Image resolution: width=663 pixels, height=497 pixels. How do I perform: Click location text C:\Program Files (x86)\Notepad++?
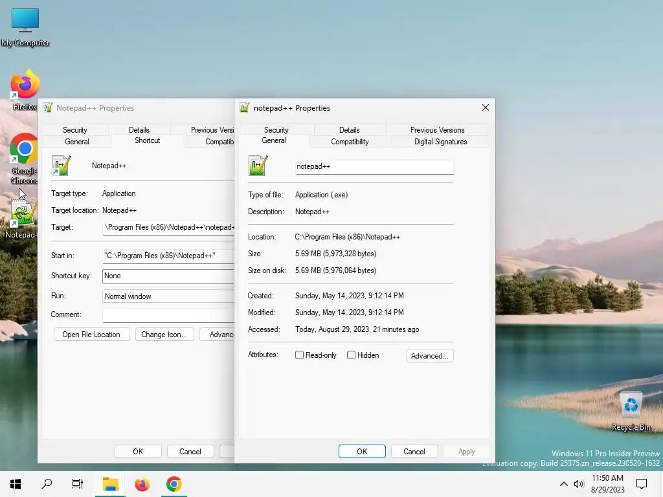[x=348, y=237]
